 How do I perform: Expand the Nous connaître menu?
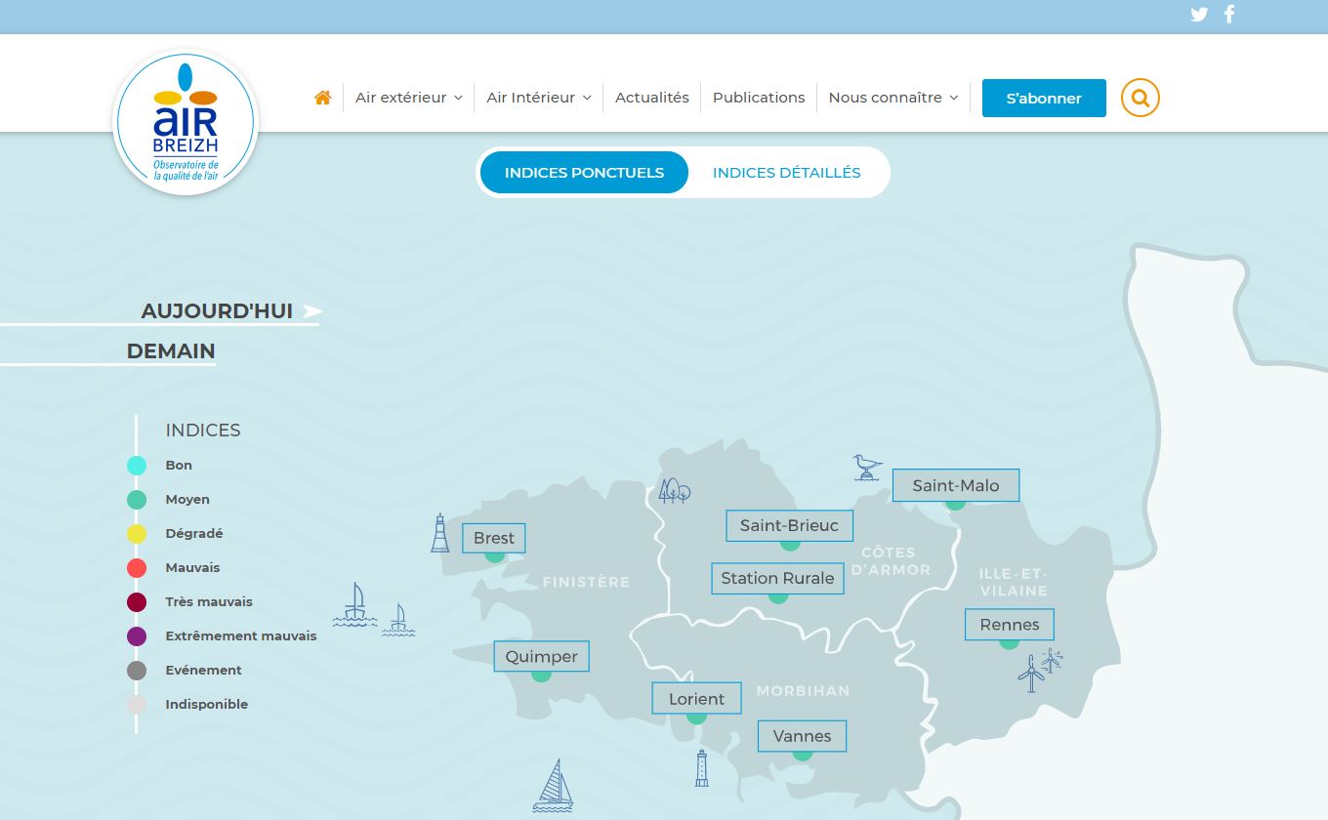(892, 98)
